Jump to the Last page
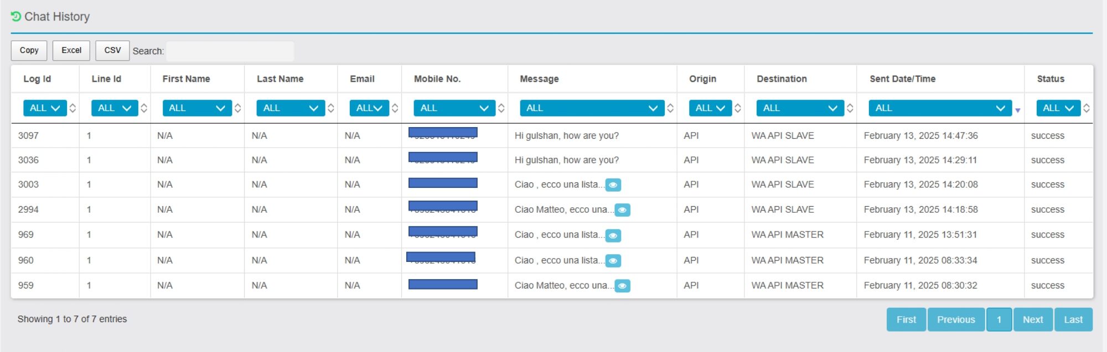 pyautogui.click(x=1073, y=319)
